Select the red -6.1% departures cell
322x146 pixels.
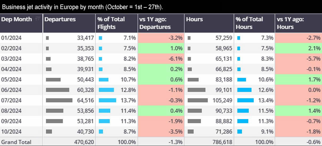click(161, 59)
